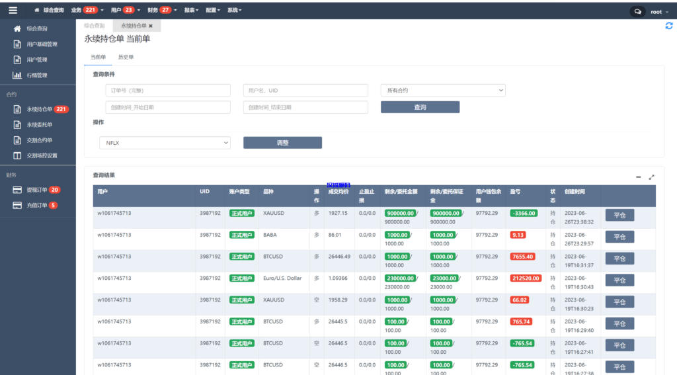
Task: Collapse the 查询结果 panel with minus icon
Action: (x=639, y=177)
